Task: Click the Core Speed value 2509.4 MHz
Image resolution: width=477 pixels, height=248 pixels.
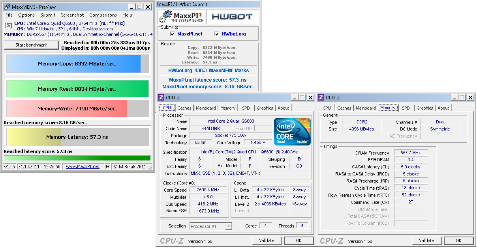Action: coord(208,190)
